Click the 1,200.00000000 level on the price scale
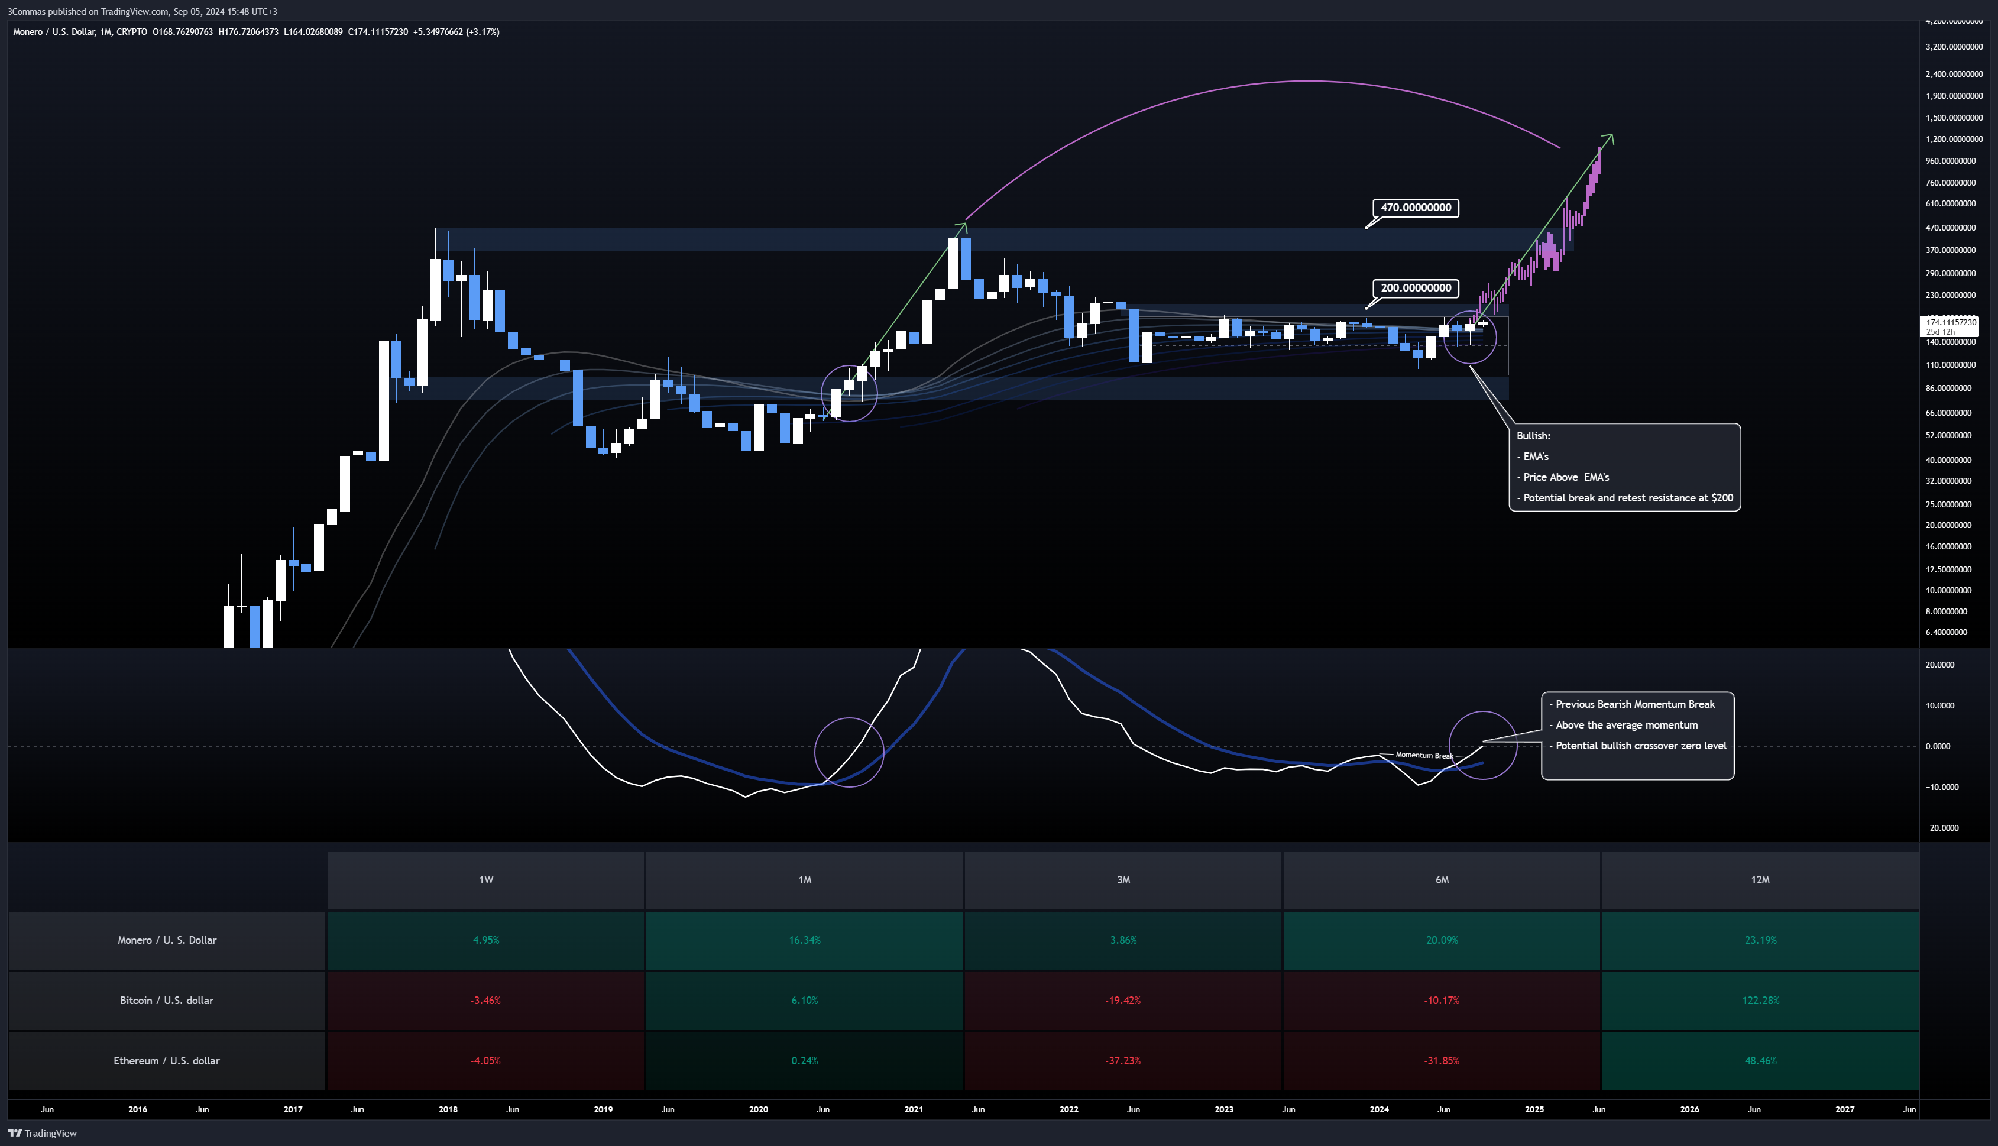 (x=1954, y=140)
